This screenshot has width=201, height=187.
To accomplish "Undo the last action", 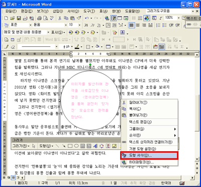I will click(x=86, y=18).
